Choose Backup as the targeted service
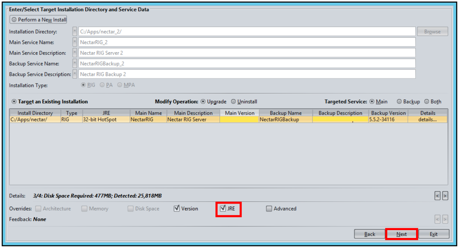The height and width of the screenshot is (248, 459). tap(408, 101)
